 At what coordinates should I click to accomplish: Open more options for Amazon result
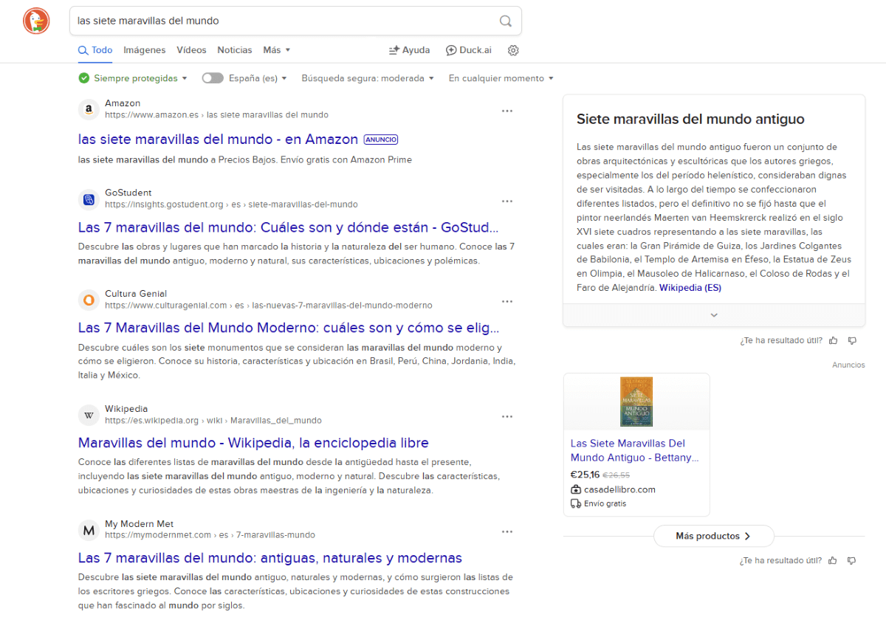[507, 111]
